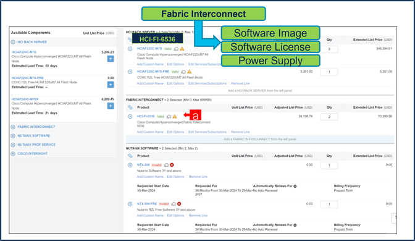Image resolution: width=415 pixels, height=241 pixels.
Task: Open the HCIAF220C-M7S-FRE link in Available Components
Action: pyautogui.click(x=28, y=78)
